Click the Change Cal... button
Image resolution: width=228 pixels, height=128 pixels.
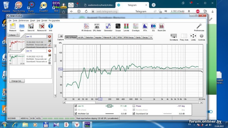point(17,81)
